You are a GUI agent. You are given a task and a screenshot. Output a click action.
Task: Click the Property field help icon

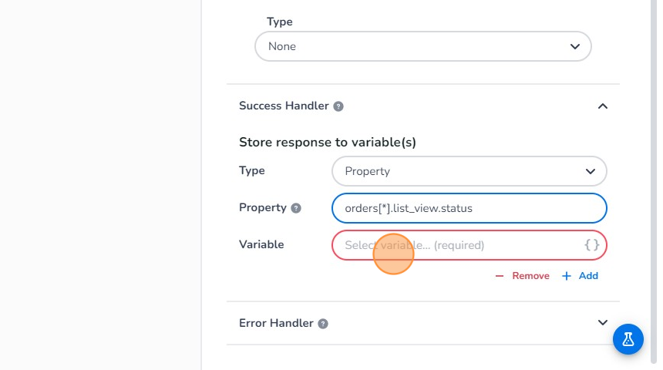click(296, 208)
